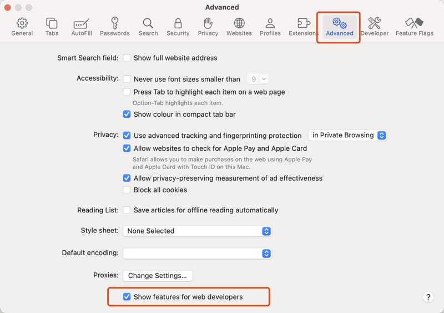Viewport: 444px width, 313px height.
Task: Open the Tabs settings pane
Action: click(52, 27)
